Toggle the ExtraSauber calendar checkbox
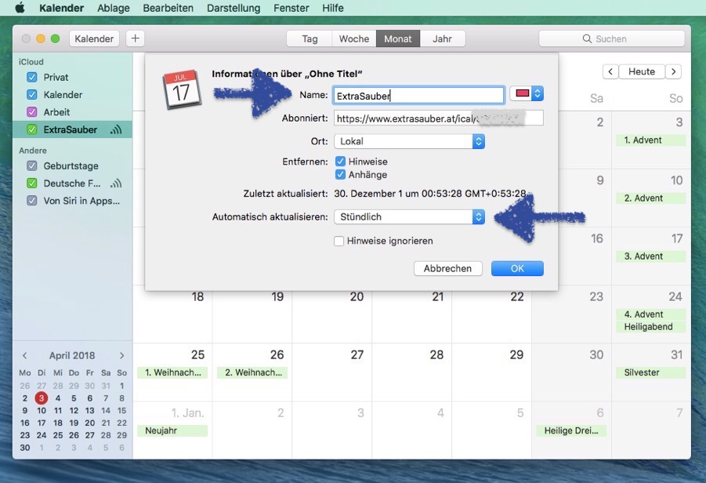Viewport: 706px width, 483px height. 32,129
